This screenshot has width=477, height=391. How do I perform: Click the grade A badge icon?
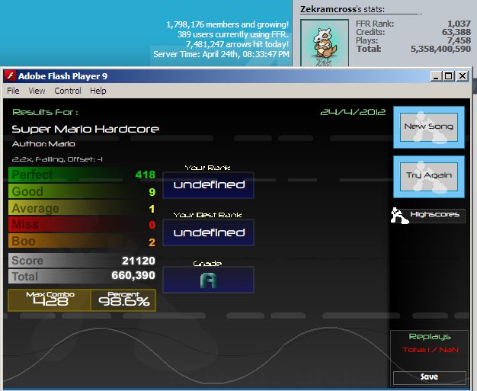[x=208, y=280]
